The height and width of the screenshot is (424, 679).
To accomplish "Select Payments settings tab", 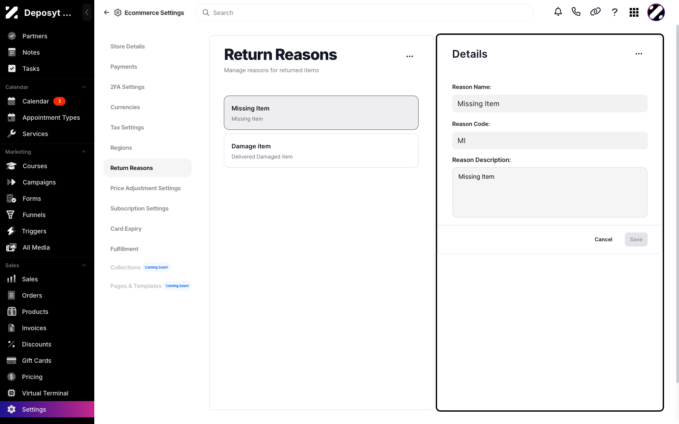I will [x=123, y=66].
